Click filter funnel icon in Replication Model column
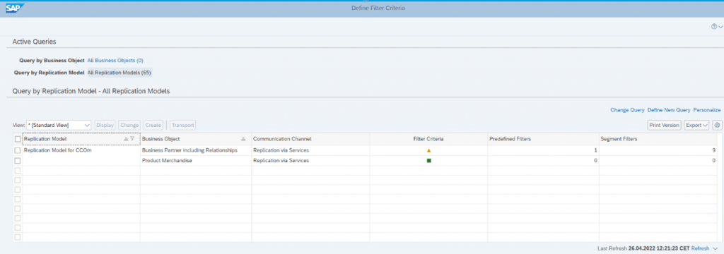The image size is (724, 254). tap(132, 139)
